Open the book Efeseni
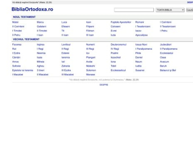This screenshot has width=193, height=144. 66,27
